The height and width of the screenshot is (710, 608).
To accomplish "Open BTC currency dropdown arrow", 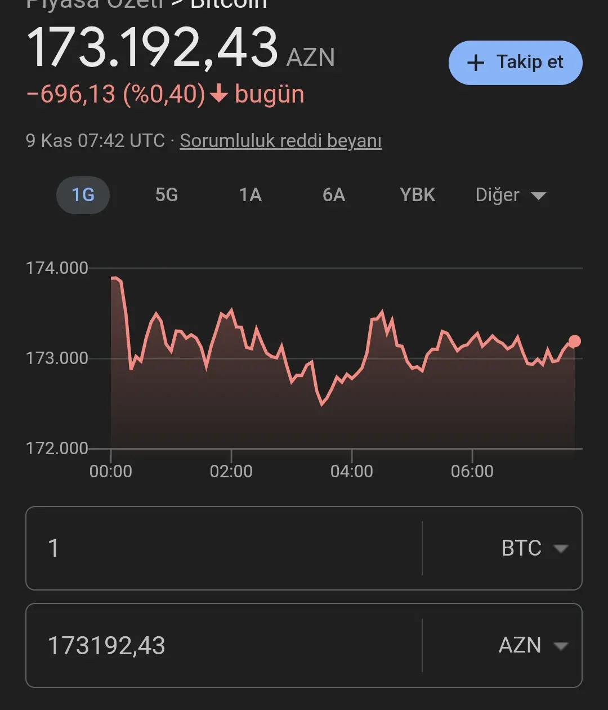I will click(561, 548).
